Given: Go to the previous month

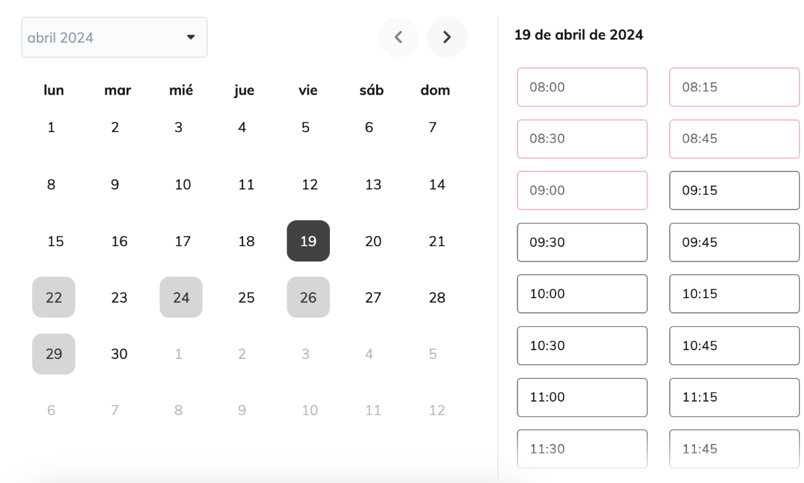Looking at the screenshot, I should [x=399, y=37].
